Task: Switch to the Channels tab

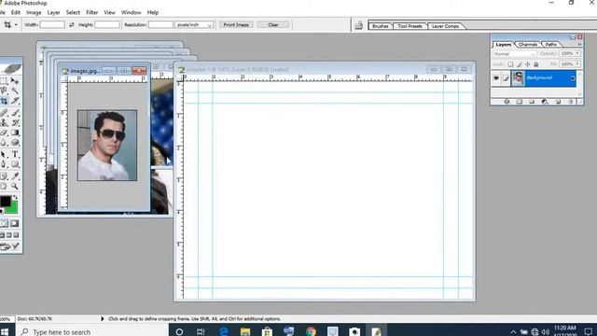Action: click(528, 45)
